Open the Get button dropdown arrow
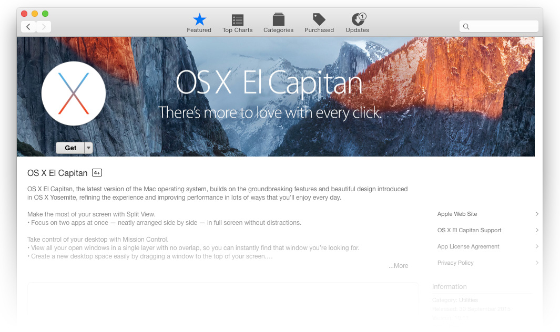This screenshot has width=560, height=332. [88, 148]
